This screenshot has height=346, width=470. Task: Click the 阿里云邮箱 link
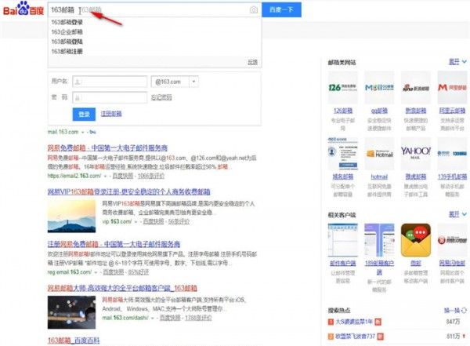click(x=452, y=111)
